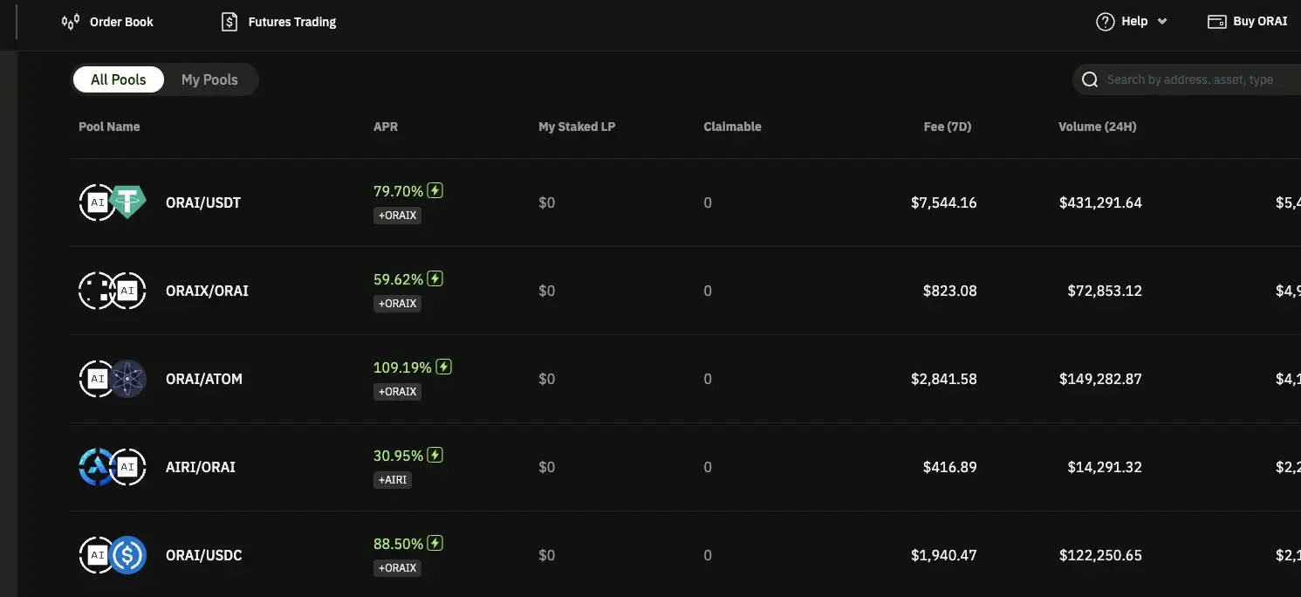Viewport: 1301px width, 597px height.
Task: Sort by the Volume (24H) column header
Action: 1097,127
